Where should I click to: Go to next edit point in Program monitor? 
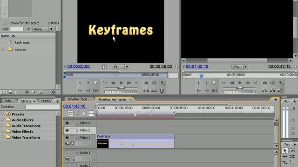click(x=255, y=83)
